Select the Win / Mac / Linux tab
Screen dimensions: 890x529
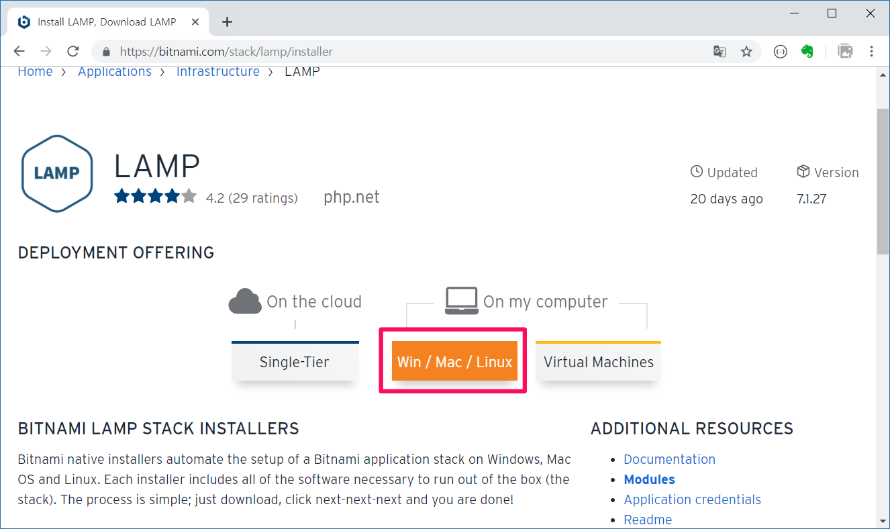(454, 361)
